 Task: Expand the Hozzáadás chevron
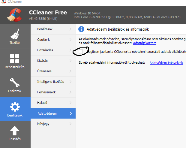(x=70, y=50)
